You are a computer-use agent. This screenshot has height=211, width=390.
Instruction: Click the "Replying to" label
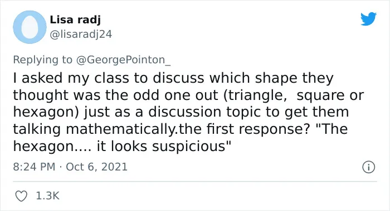click(42, 60)
